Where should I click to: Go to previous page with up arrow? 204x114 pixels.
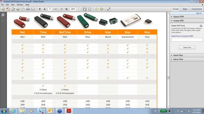[40, 9]
